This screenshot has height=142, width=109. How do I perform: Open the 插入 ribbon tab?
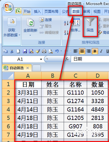[37, 12]
